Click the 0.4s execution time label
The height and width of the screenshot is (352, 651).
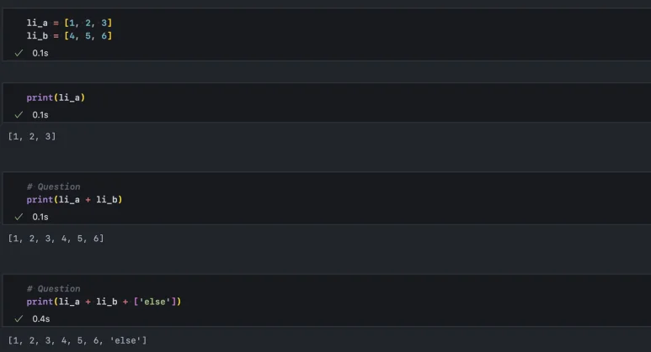[40, 318]
